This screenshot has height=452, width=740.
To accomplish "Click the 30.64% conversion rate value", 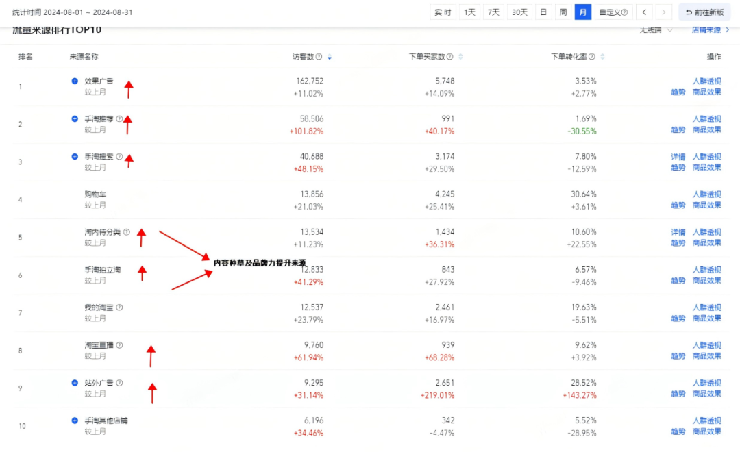I will click(x=583, y=194).
